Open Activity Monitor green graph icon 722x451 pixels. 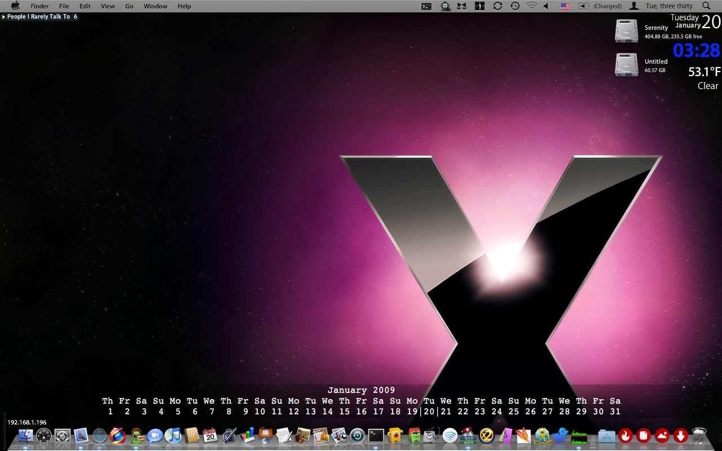pyautogui.click(x=579, y=435)
